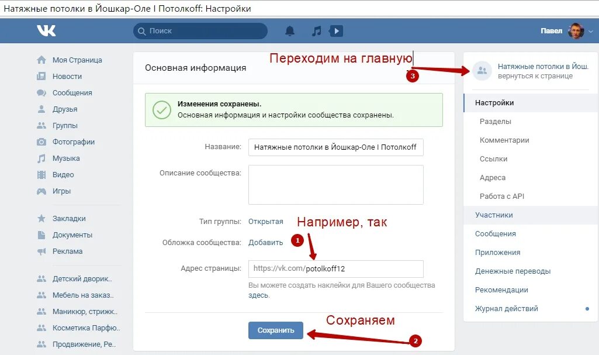Open Группы in left menu

coord(65,126)
